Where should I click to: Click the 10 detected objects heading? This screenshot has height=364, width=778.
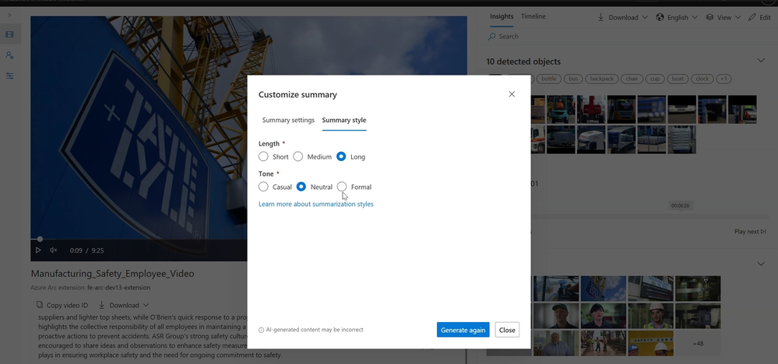point(523,62)
